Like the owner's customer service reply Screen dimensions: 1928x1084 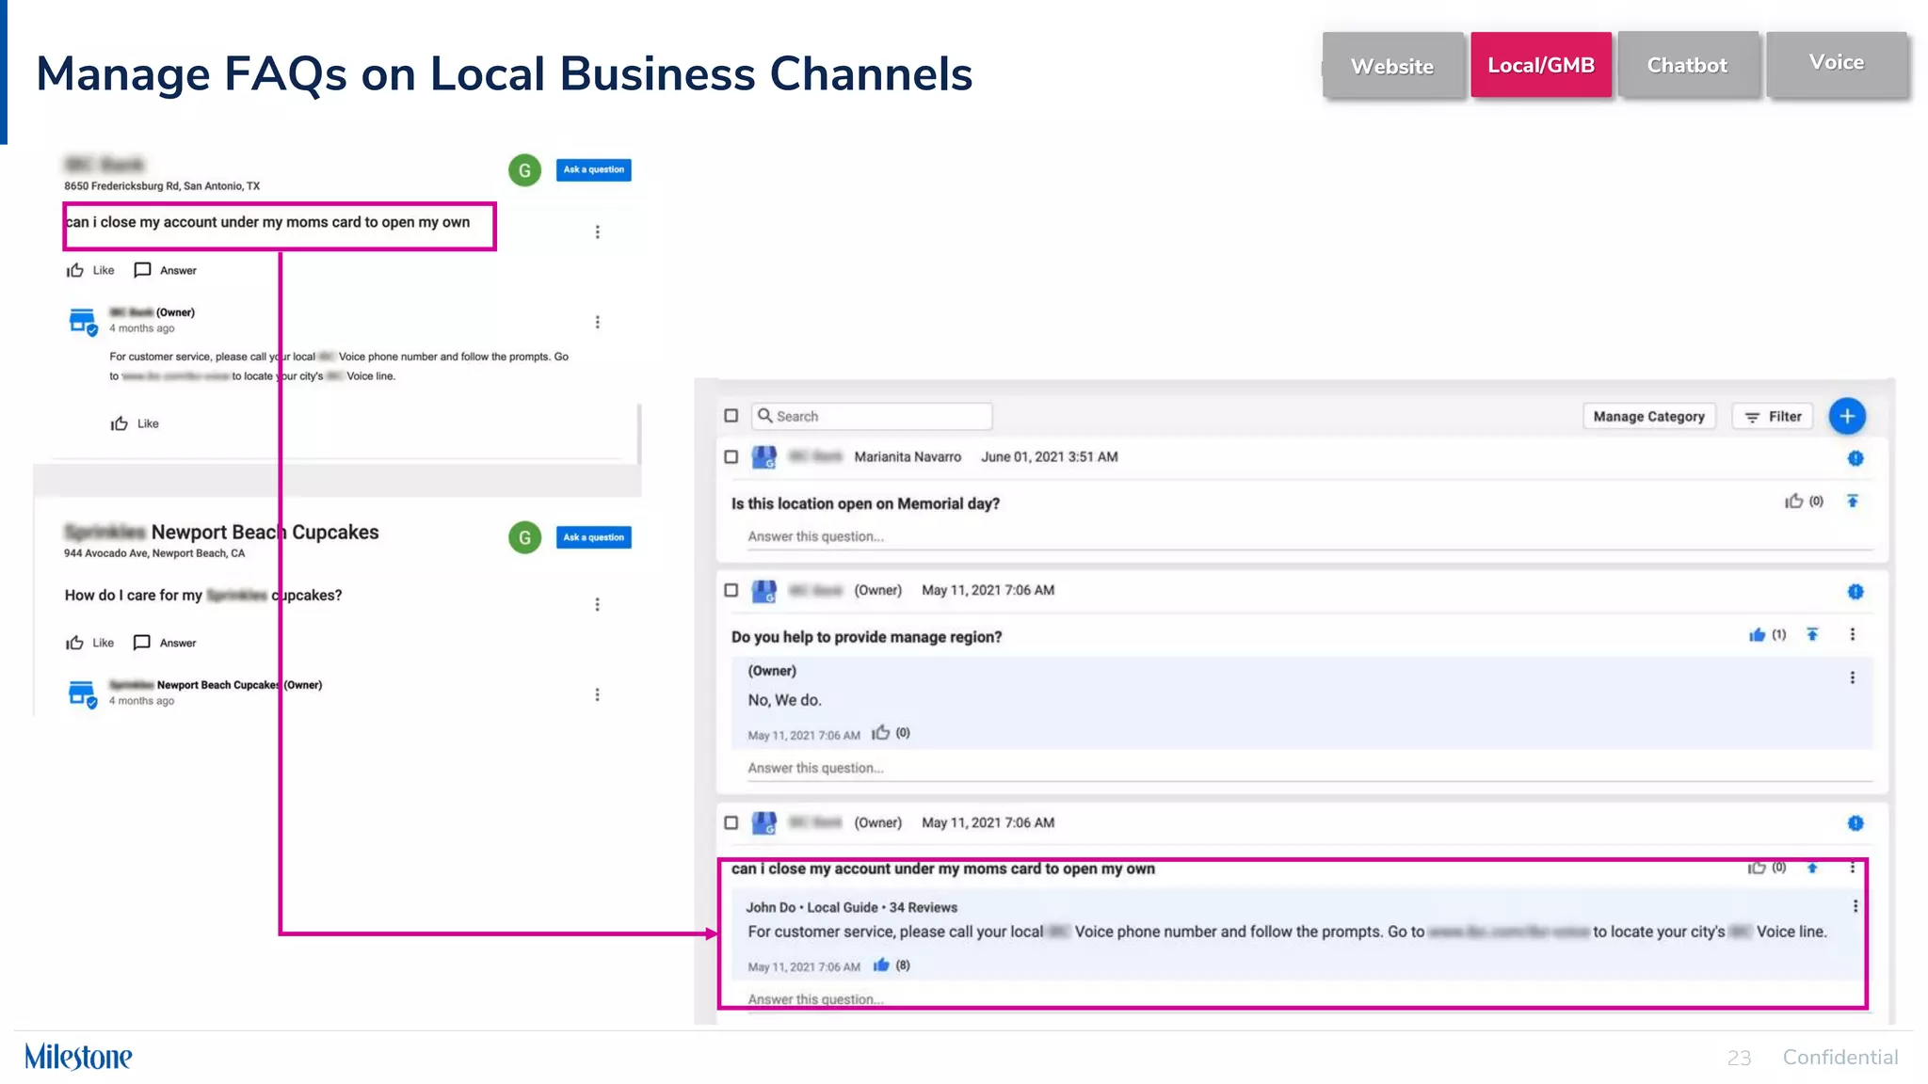pyautogui.click(x=135, y=423)
